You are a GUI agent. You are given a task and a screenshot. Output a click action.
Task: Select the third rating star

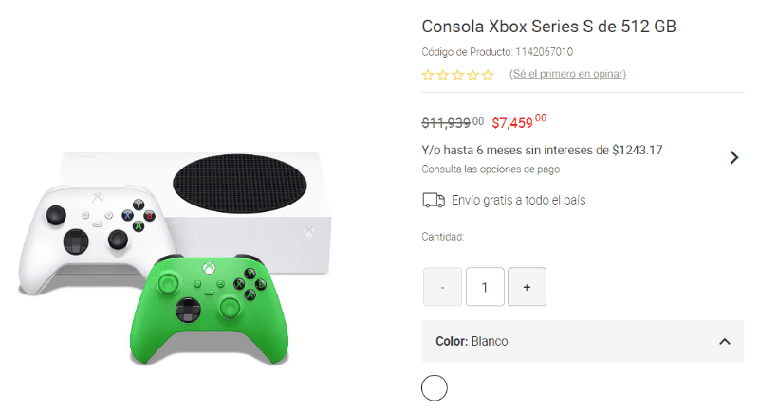click(458, 75)
